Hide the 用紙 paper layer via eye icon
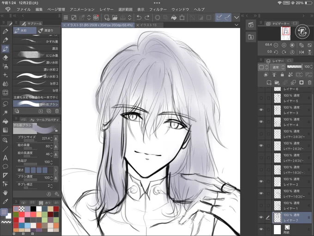Viewport: 314px width, 236px height. pos(261,230)
